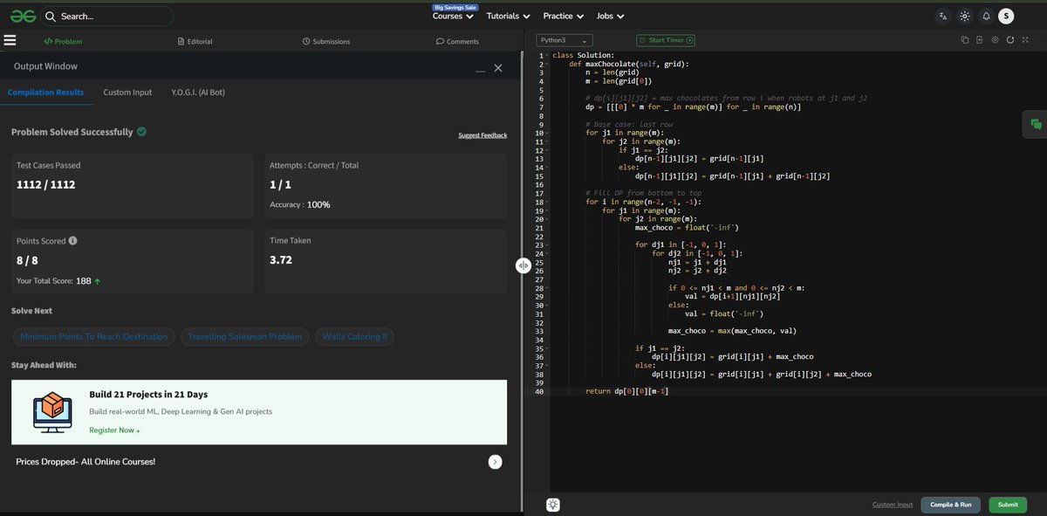Select the Compilation Results tab
Screen dimensions: 1047x516
pos(46,93)
